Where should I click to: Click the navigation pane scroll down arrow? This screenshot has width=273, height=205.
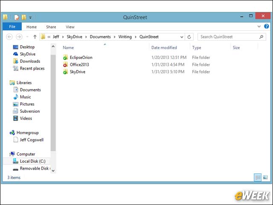[x=53, y=171]
